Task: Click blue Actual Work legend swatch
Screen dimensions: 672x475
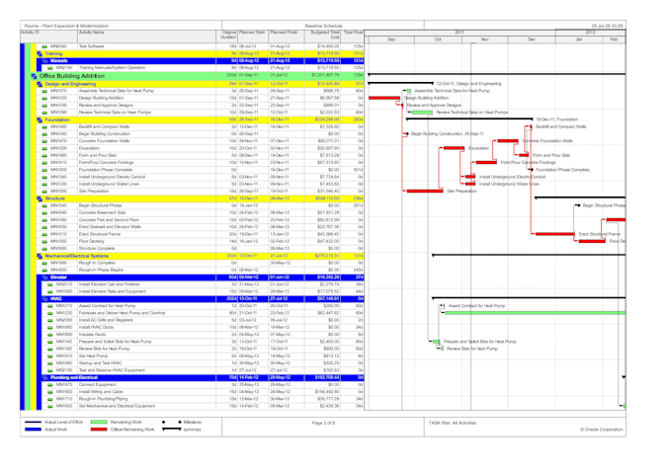Action: (x=33, y=430)
